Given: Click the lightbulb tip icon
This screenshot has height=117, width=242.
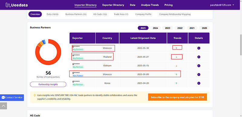Looking at the screenshot, I should pyautogui.click(x=35, y=95).
